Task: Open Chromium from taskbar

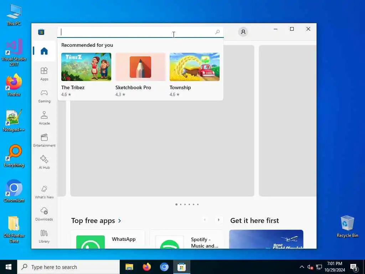Action: pyautogui.click(x=164, y=267)
